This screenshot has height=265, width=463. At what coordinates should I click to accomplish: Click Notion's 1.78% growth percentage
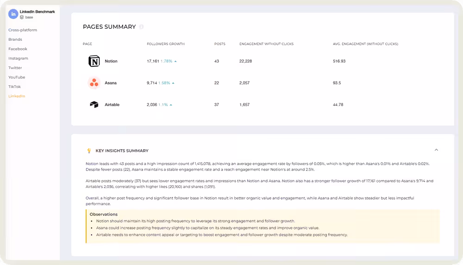(x=166, y=61)
